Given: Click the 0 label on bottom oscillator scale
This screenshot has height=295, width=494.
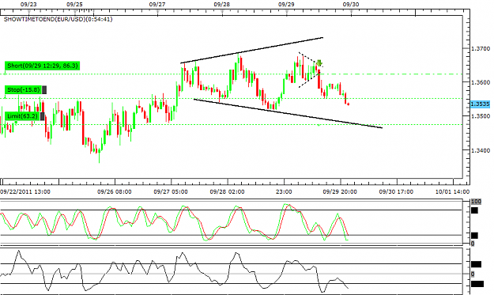Looking at the screenshot, I should [x=473, y=274].
